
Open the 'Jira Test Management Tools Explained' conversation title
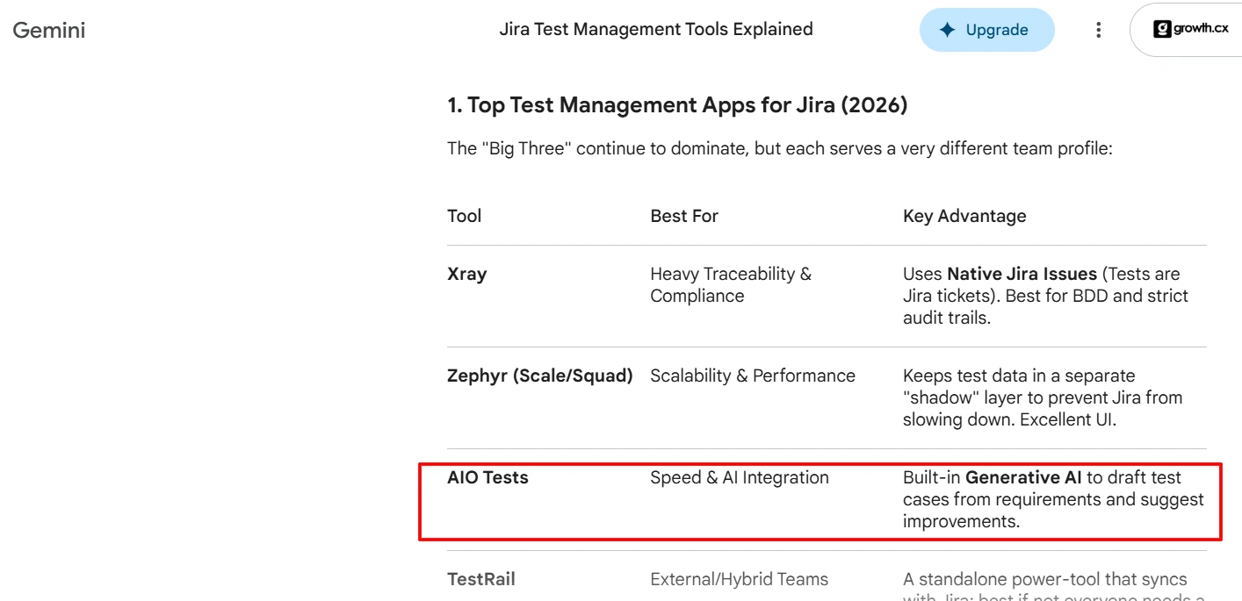(x=656, y=29)
